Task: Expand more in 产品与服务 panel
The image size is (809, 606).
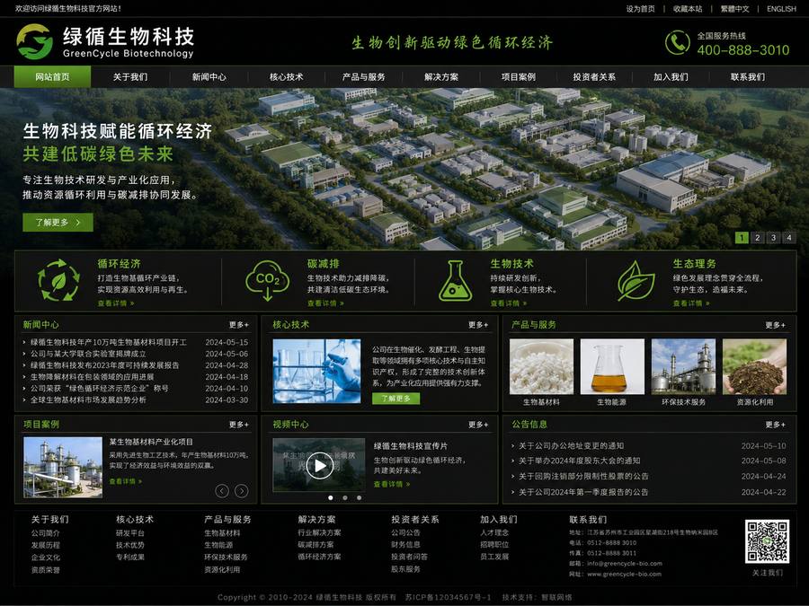Action: [x=776, y=325]
